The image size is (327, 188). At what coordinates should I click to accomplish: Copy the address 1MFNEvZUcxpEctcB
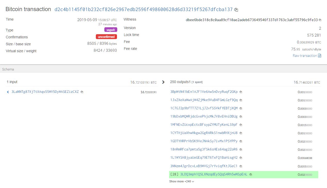[241, 125]
